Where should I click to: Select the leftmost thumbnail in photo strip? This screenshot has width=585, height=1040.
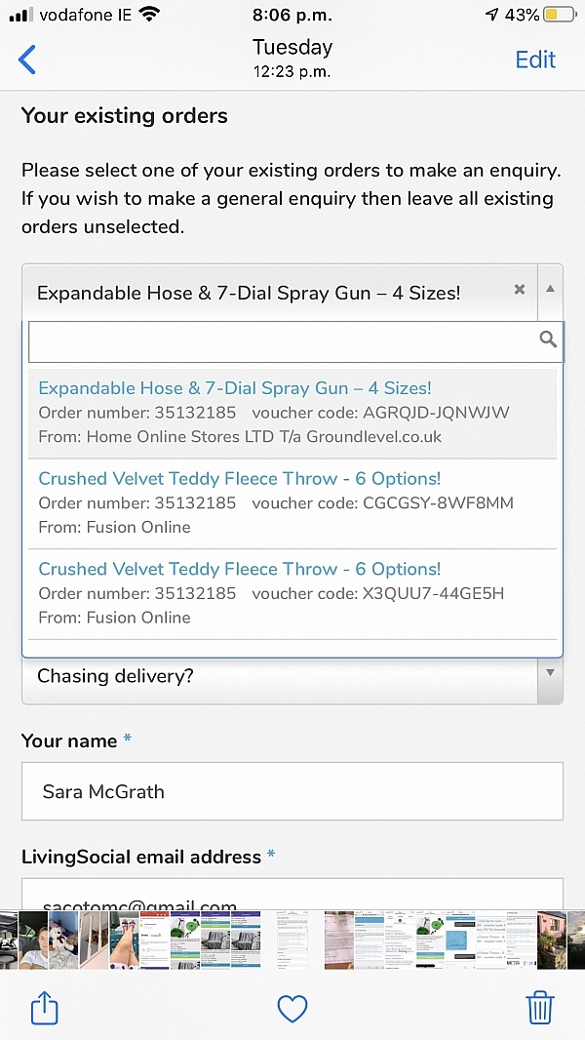point(9,940)
